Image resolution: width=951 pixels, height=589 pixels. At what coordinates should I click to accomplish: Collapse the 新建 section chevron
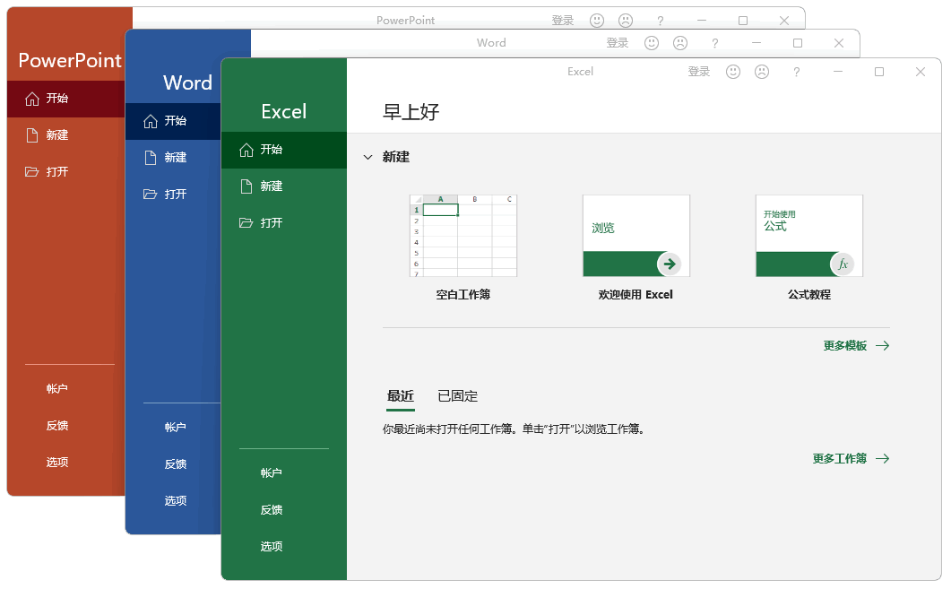pyautogui.click(x=367, y=157)
